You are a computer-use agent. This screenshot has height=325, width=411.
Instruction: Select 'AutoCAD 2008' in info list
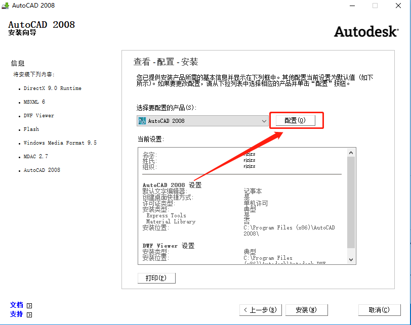pos(42,170)
